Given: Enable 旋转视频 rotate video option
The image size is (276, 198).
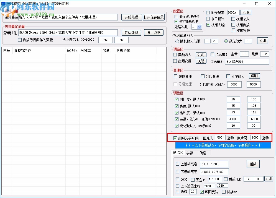Looking at the screenshot, I should (x=233, y=30).
